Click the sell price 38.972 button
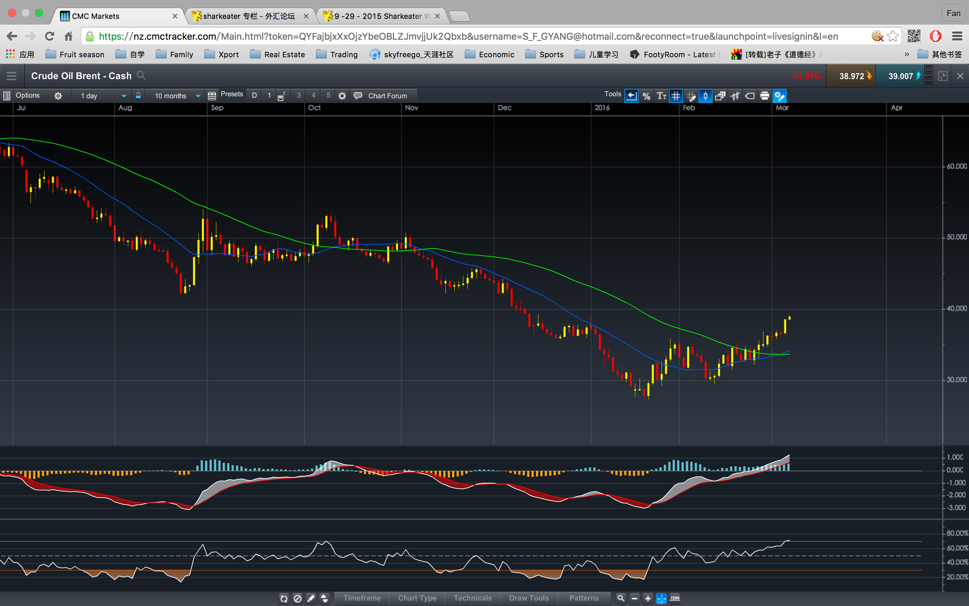 pyautogui.click(x=851, y=76)
